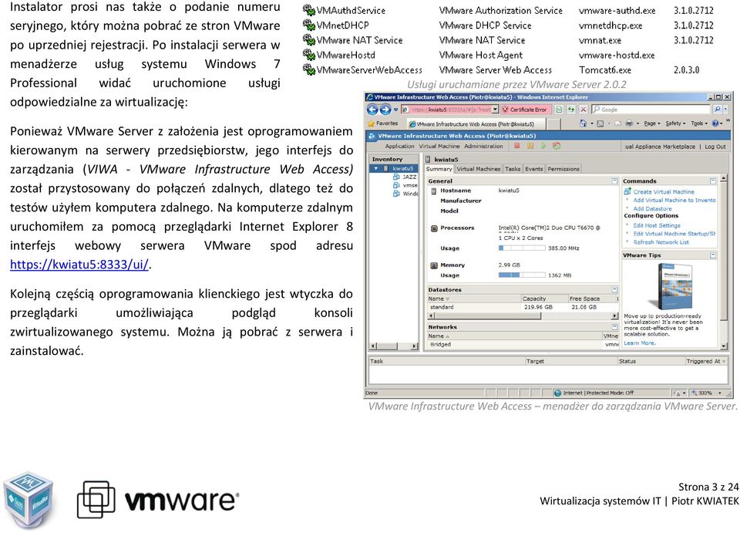
Task: Click the Compatibility View icon after Certificate Error
Action: pyautogui.click(x=560, y=110)
